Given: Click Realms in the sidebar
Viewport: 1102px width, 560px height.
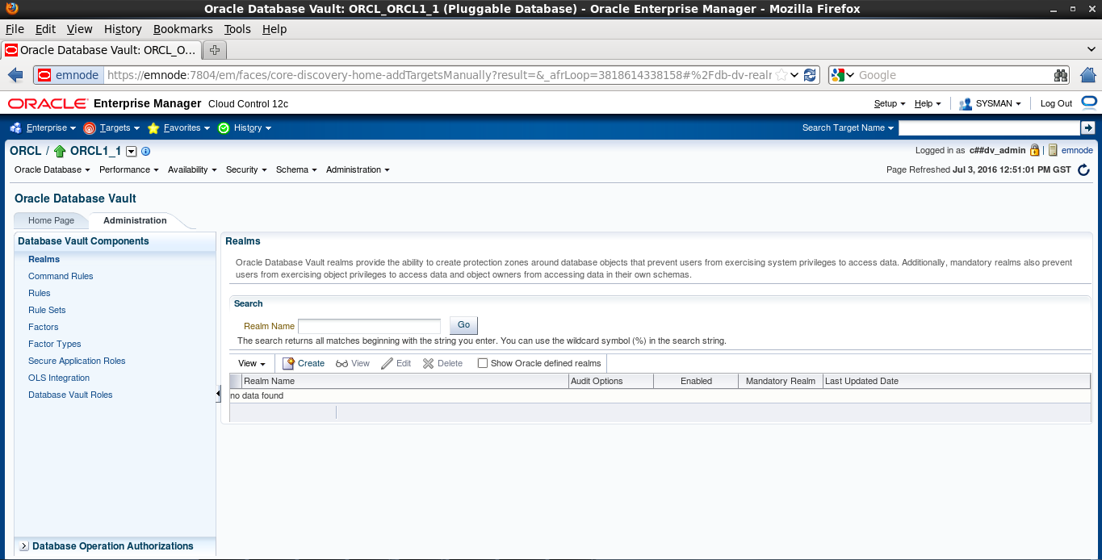Looking at the screenshot, I should [44, 259].
